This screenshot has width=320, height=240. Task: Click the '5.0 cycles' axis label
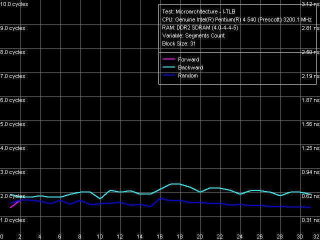click(x=12, y=124)
